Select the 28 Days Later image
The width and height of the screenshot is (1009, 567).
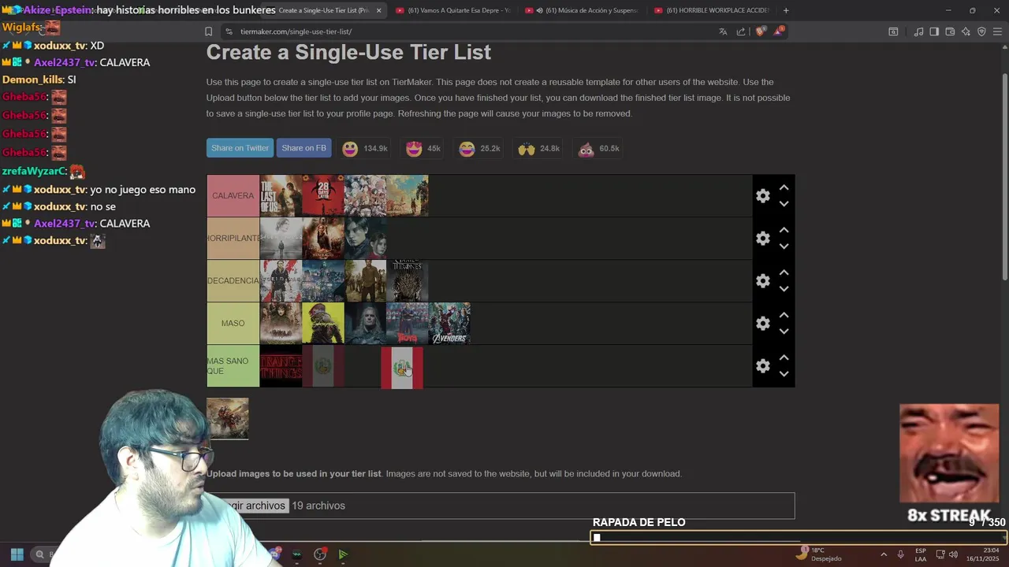[323, 196]
